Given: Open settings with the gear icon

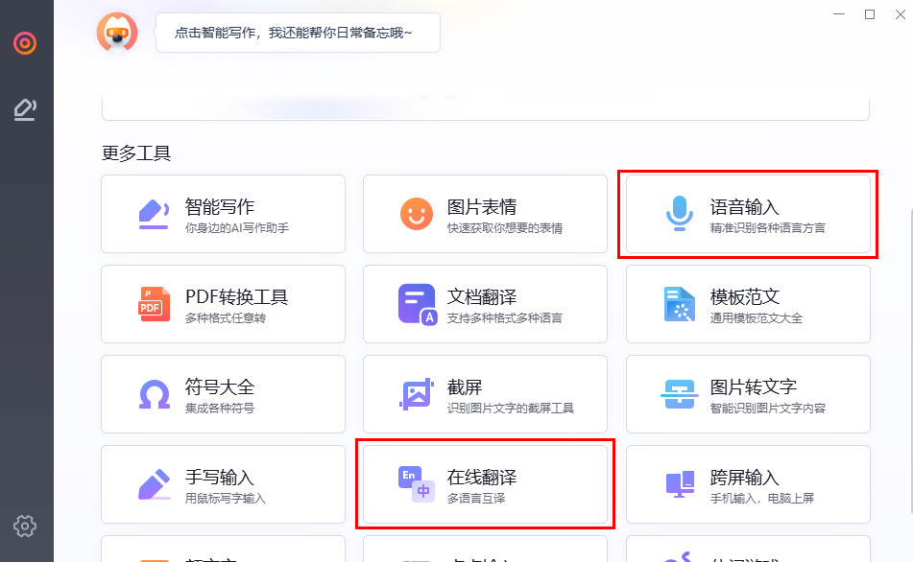Looking at the screenshot, I should [25, 526].
